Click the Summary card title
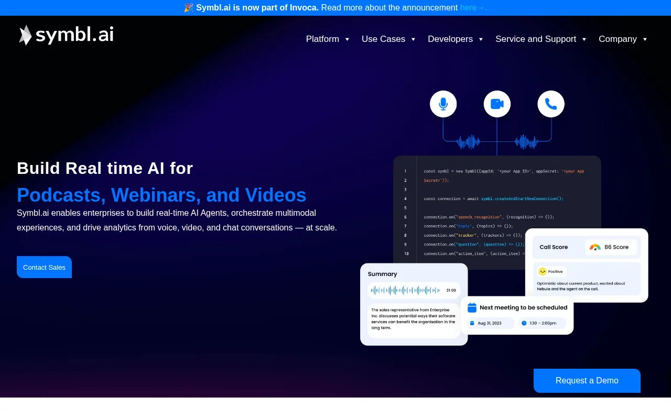 (383, 274)
